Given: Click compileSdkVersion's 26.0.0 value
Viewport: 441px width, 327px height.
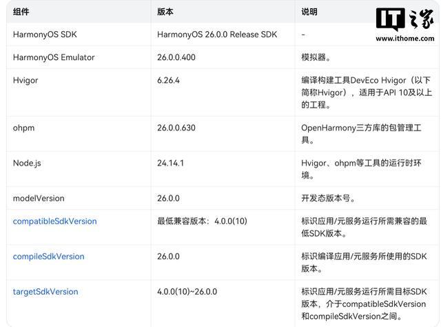Looking at the screenshot, I should click(x=168, y=257).
